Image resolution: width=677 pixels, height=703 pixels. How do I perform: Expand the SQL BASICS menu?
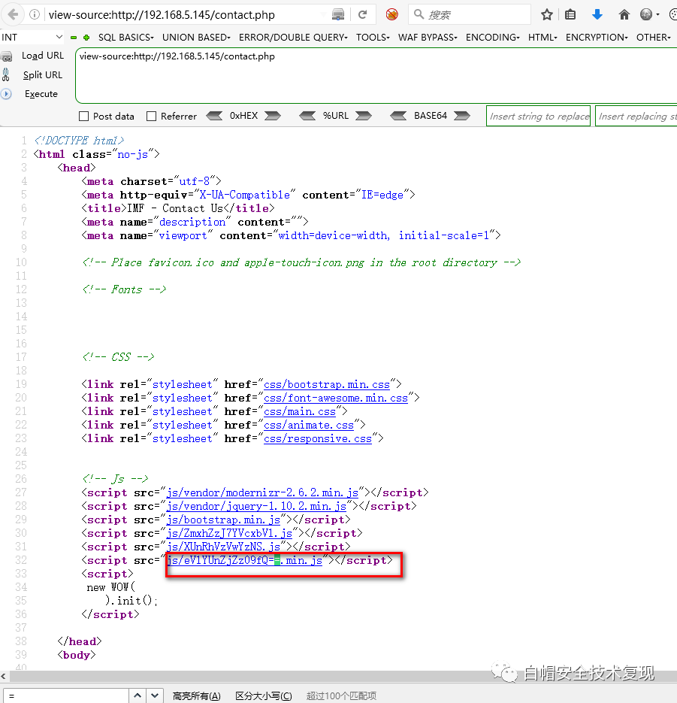[125, 37]
